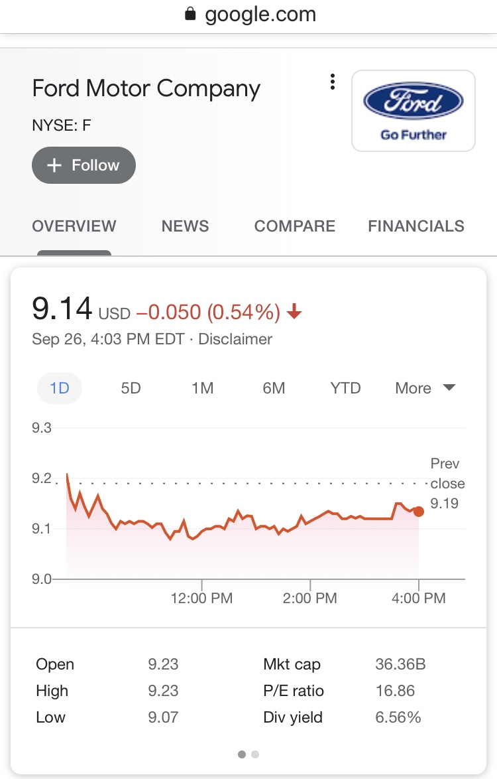Show the 1M chart range
The image size is (497, 779).
pos(202,388)
